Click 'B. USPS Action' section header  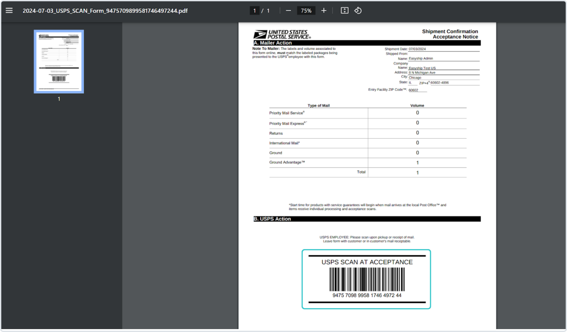[273, 219]
